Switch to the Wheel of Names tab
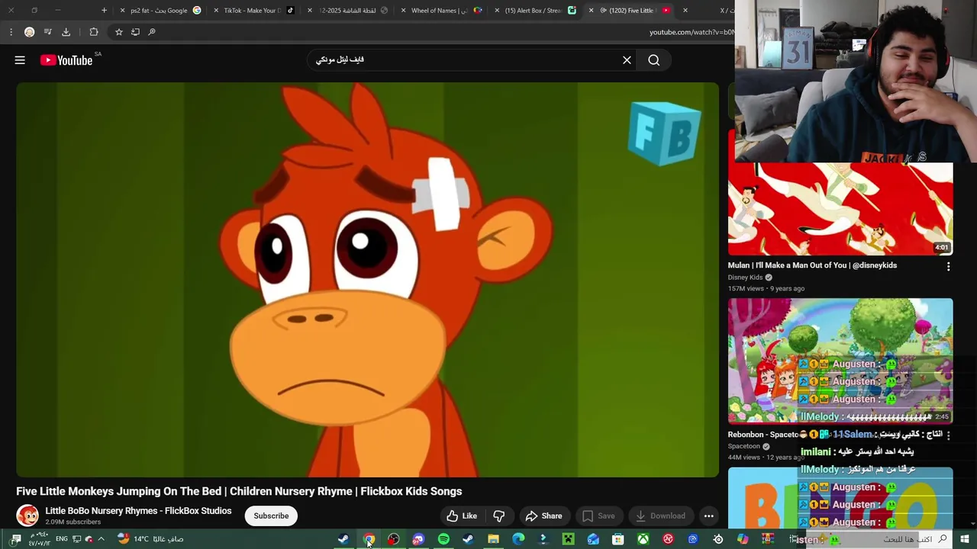 pyautogui.click(x=439, y=11)
